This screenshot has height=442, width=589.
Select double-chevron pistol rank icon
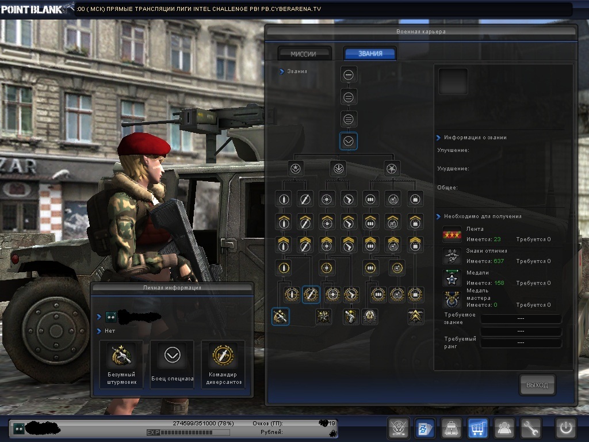(349, 244)
